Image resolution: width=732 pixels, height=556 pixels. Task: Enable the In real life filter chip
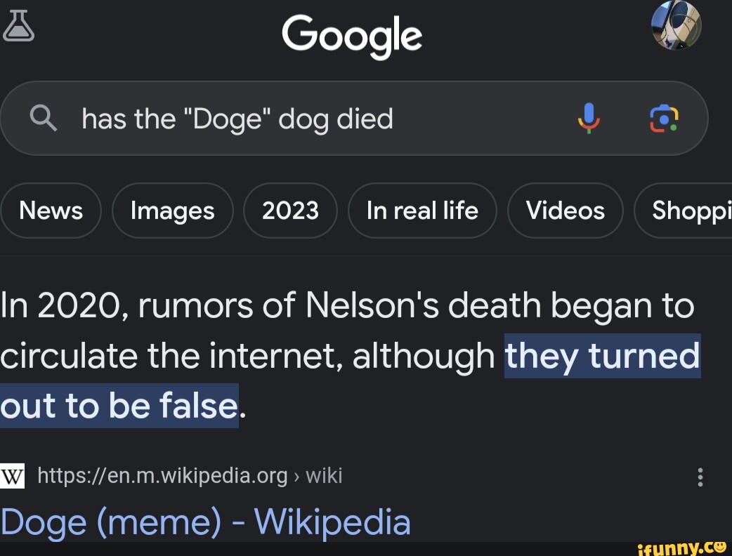pos(422,210)
